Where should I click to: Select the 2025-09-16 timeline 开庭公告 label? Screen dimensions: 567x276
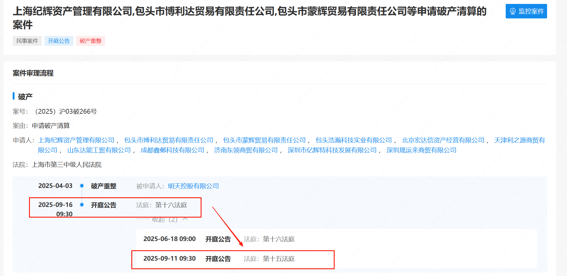click(104, 205)
